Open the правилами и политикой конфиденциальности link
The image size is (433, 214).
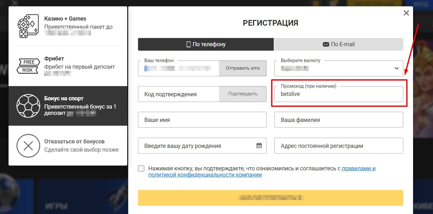point(359,168)
